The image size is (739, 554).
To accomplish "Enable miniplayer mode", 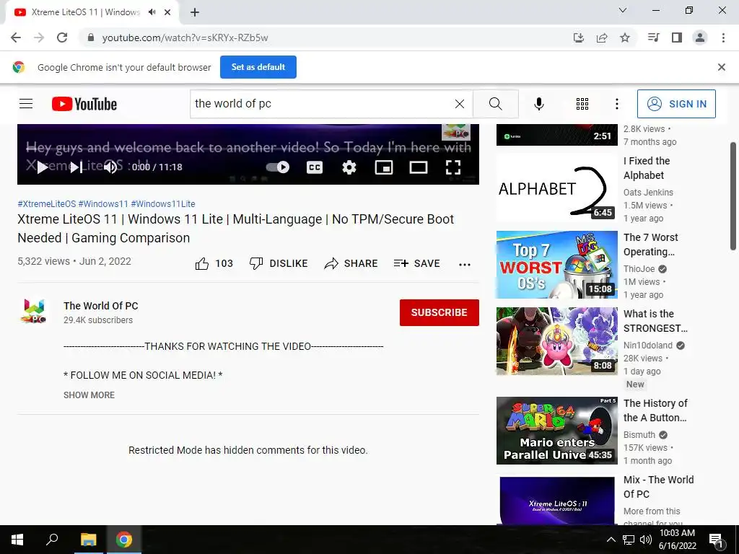I will (384, 167).
